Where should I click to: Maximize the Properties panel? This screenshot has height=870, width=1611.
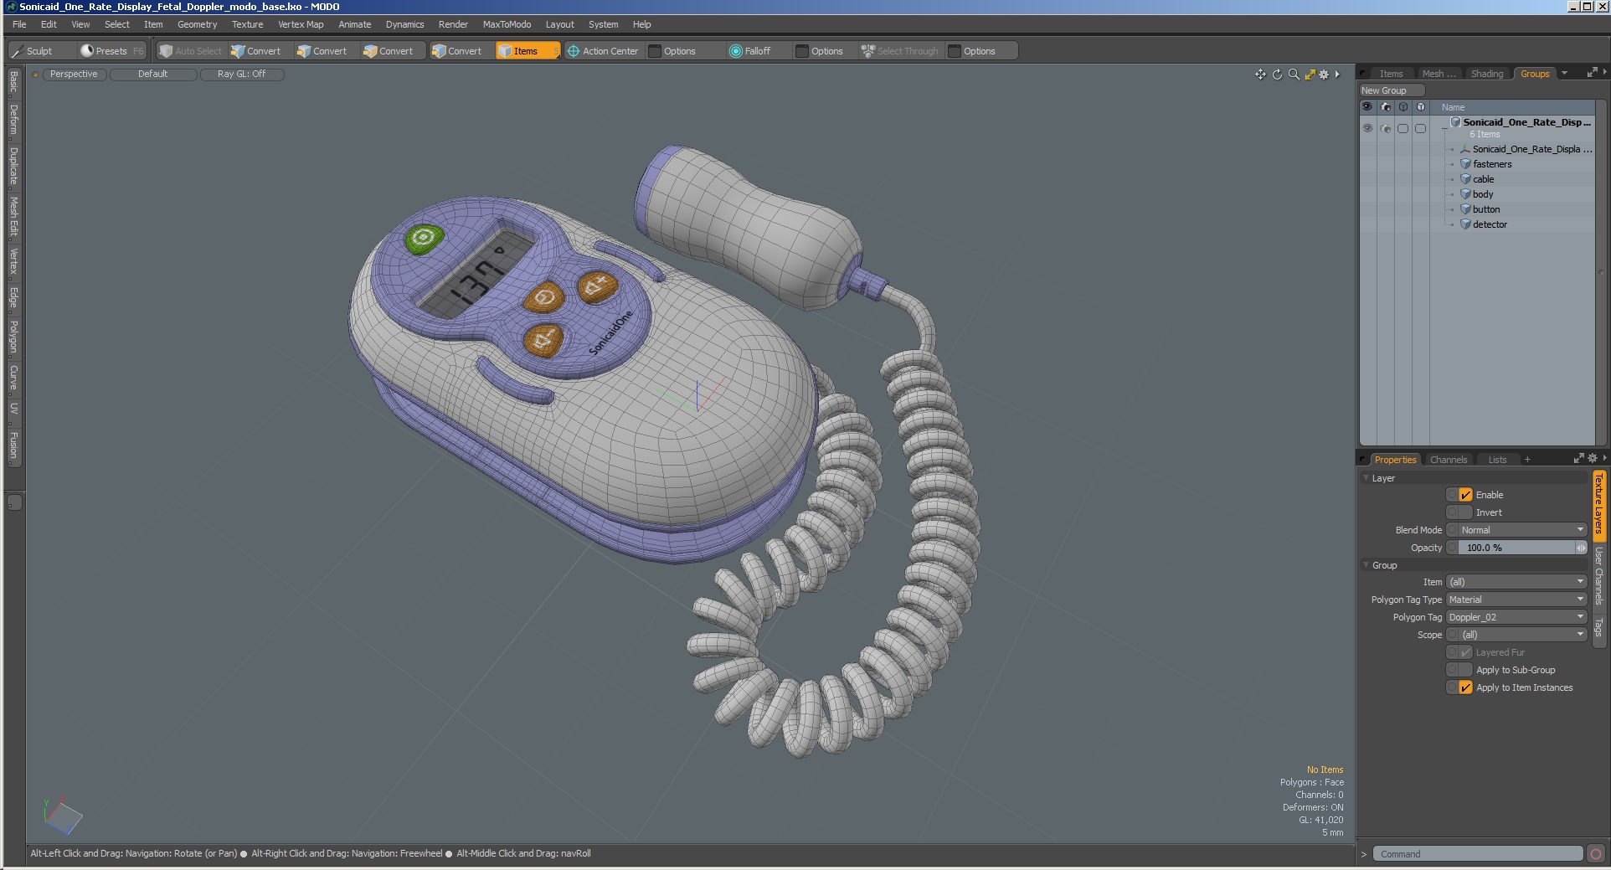pos(1578,459)
